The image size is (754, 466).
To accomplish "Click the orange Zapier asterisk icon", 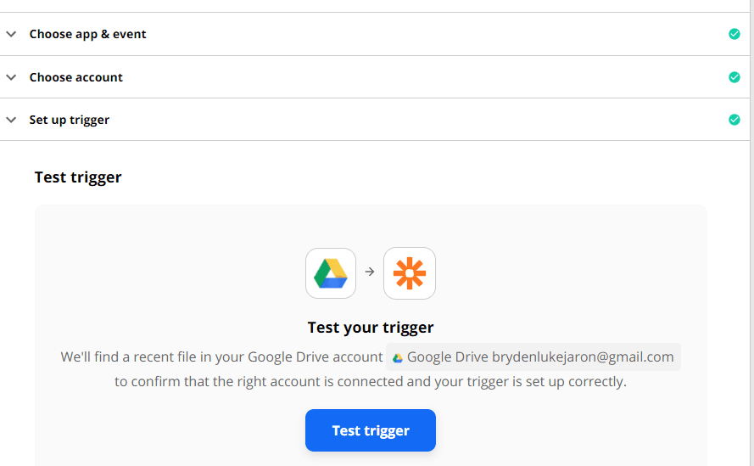I will pos(410,273).
